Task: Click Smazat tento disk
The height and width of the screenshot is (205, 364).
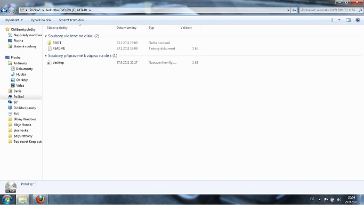Action: (x=71, y=20)
